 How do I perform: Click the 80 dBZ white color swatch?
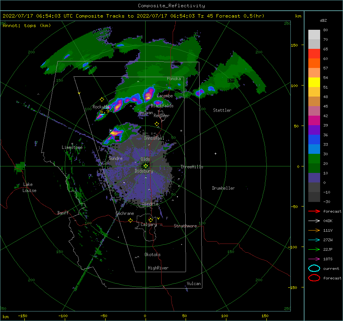pos(314,34)
